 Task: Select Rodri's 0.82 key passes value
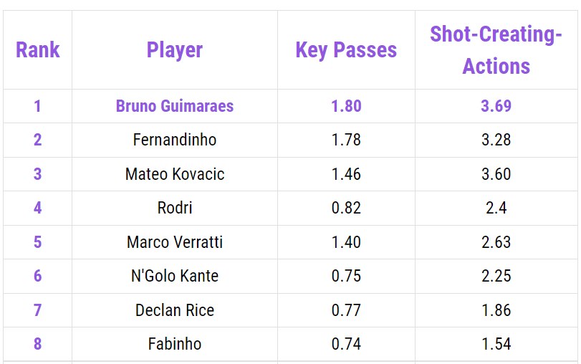pyautogui.click(x=346, y=208)
